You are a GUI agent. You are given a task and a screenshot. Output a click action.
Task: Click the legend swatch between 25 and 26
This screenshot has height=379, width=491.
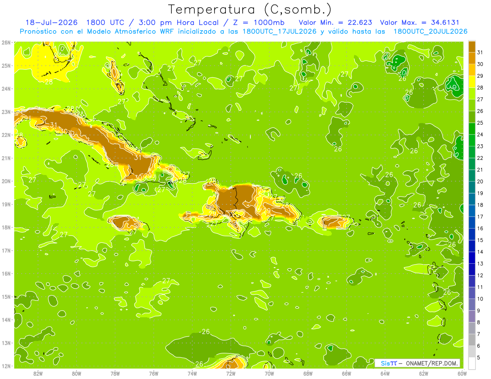472,117
